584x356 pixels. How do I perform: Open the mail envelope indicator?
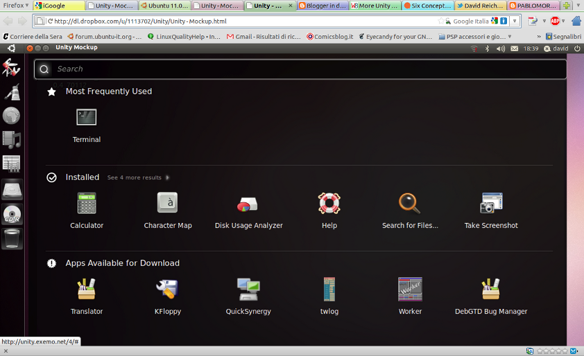point(515,48)
